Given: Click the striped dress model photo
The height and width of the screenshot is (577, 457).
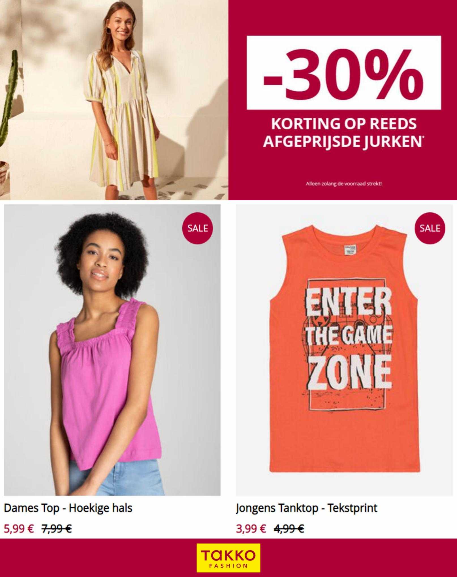Looking at the screenshot, I should [114, 100].
